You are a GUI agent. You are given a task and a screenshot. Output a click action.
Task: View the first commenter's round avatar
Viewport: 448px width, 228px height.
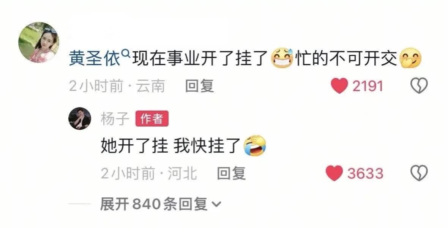(x=39, y=42)
